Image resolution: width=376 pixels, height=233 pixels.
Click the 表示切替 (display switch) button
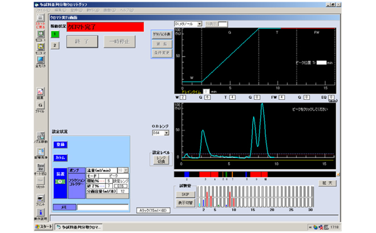tap(185, 203)
